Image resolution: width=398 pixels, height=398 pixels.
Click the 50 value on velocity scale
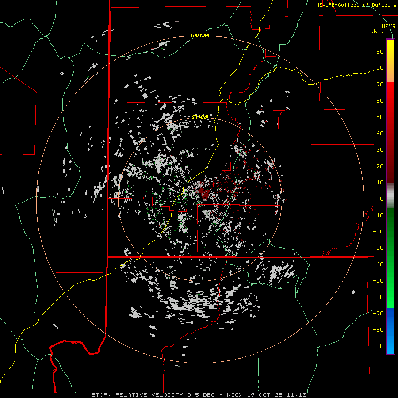coord(380,117)
